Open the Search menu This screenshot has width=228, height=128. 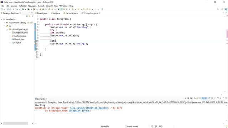pos(41,6)
